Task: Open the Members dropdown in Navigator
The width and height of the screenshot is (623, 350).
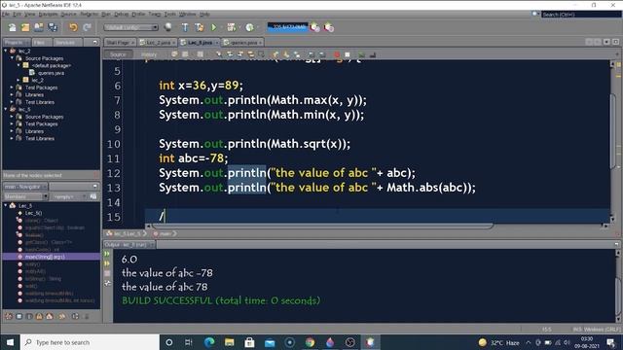Action: point(25,196)
